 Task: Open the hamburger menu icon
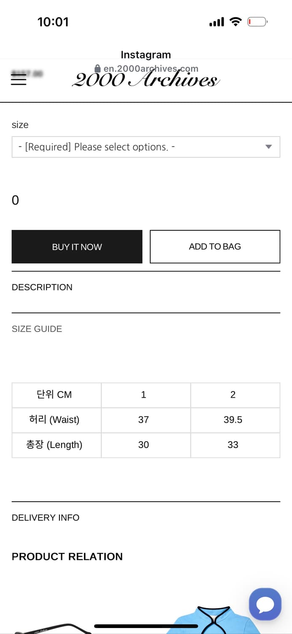click(19, 79)
